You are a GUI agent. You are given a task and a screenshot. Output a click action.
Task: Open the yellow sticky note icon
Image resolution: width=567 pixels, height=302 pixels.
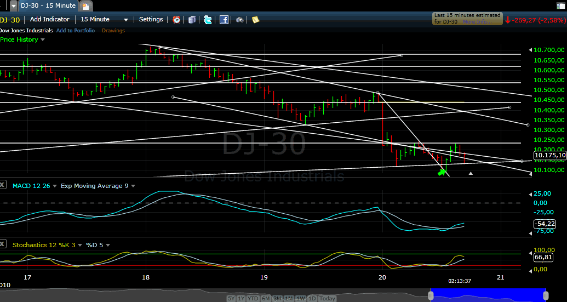point(256,20)
